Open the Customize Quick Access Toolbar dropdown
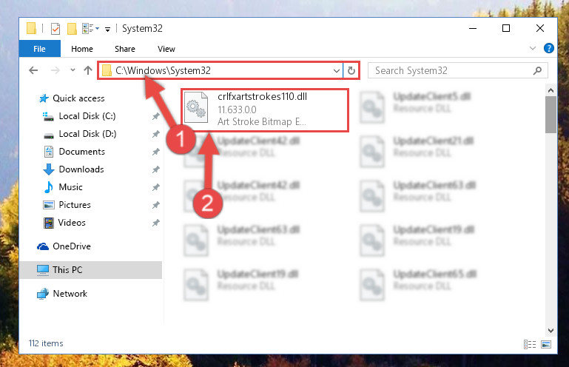The width and height of the screenshot is (569, 367). pyautogui.click(x=107, y=29)
